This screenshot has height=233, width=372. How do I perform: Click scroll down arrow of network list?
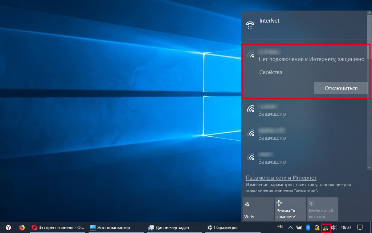point(369,168)
